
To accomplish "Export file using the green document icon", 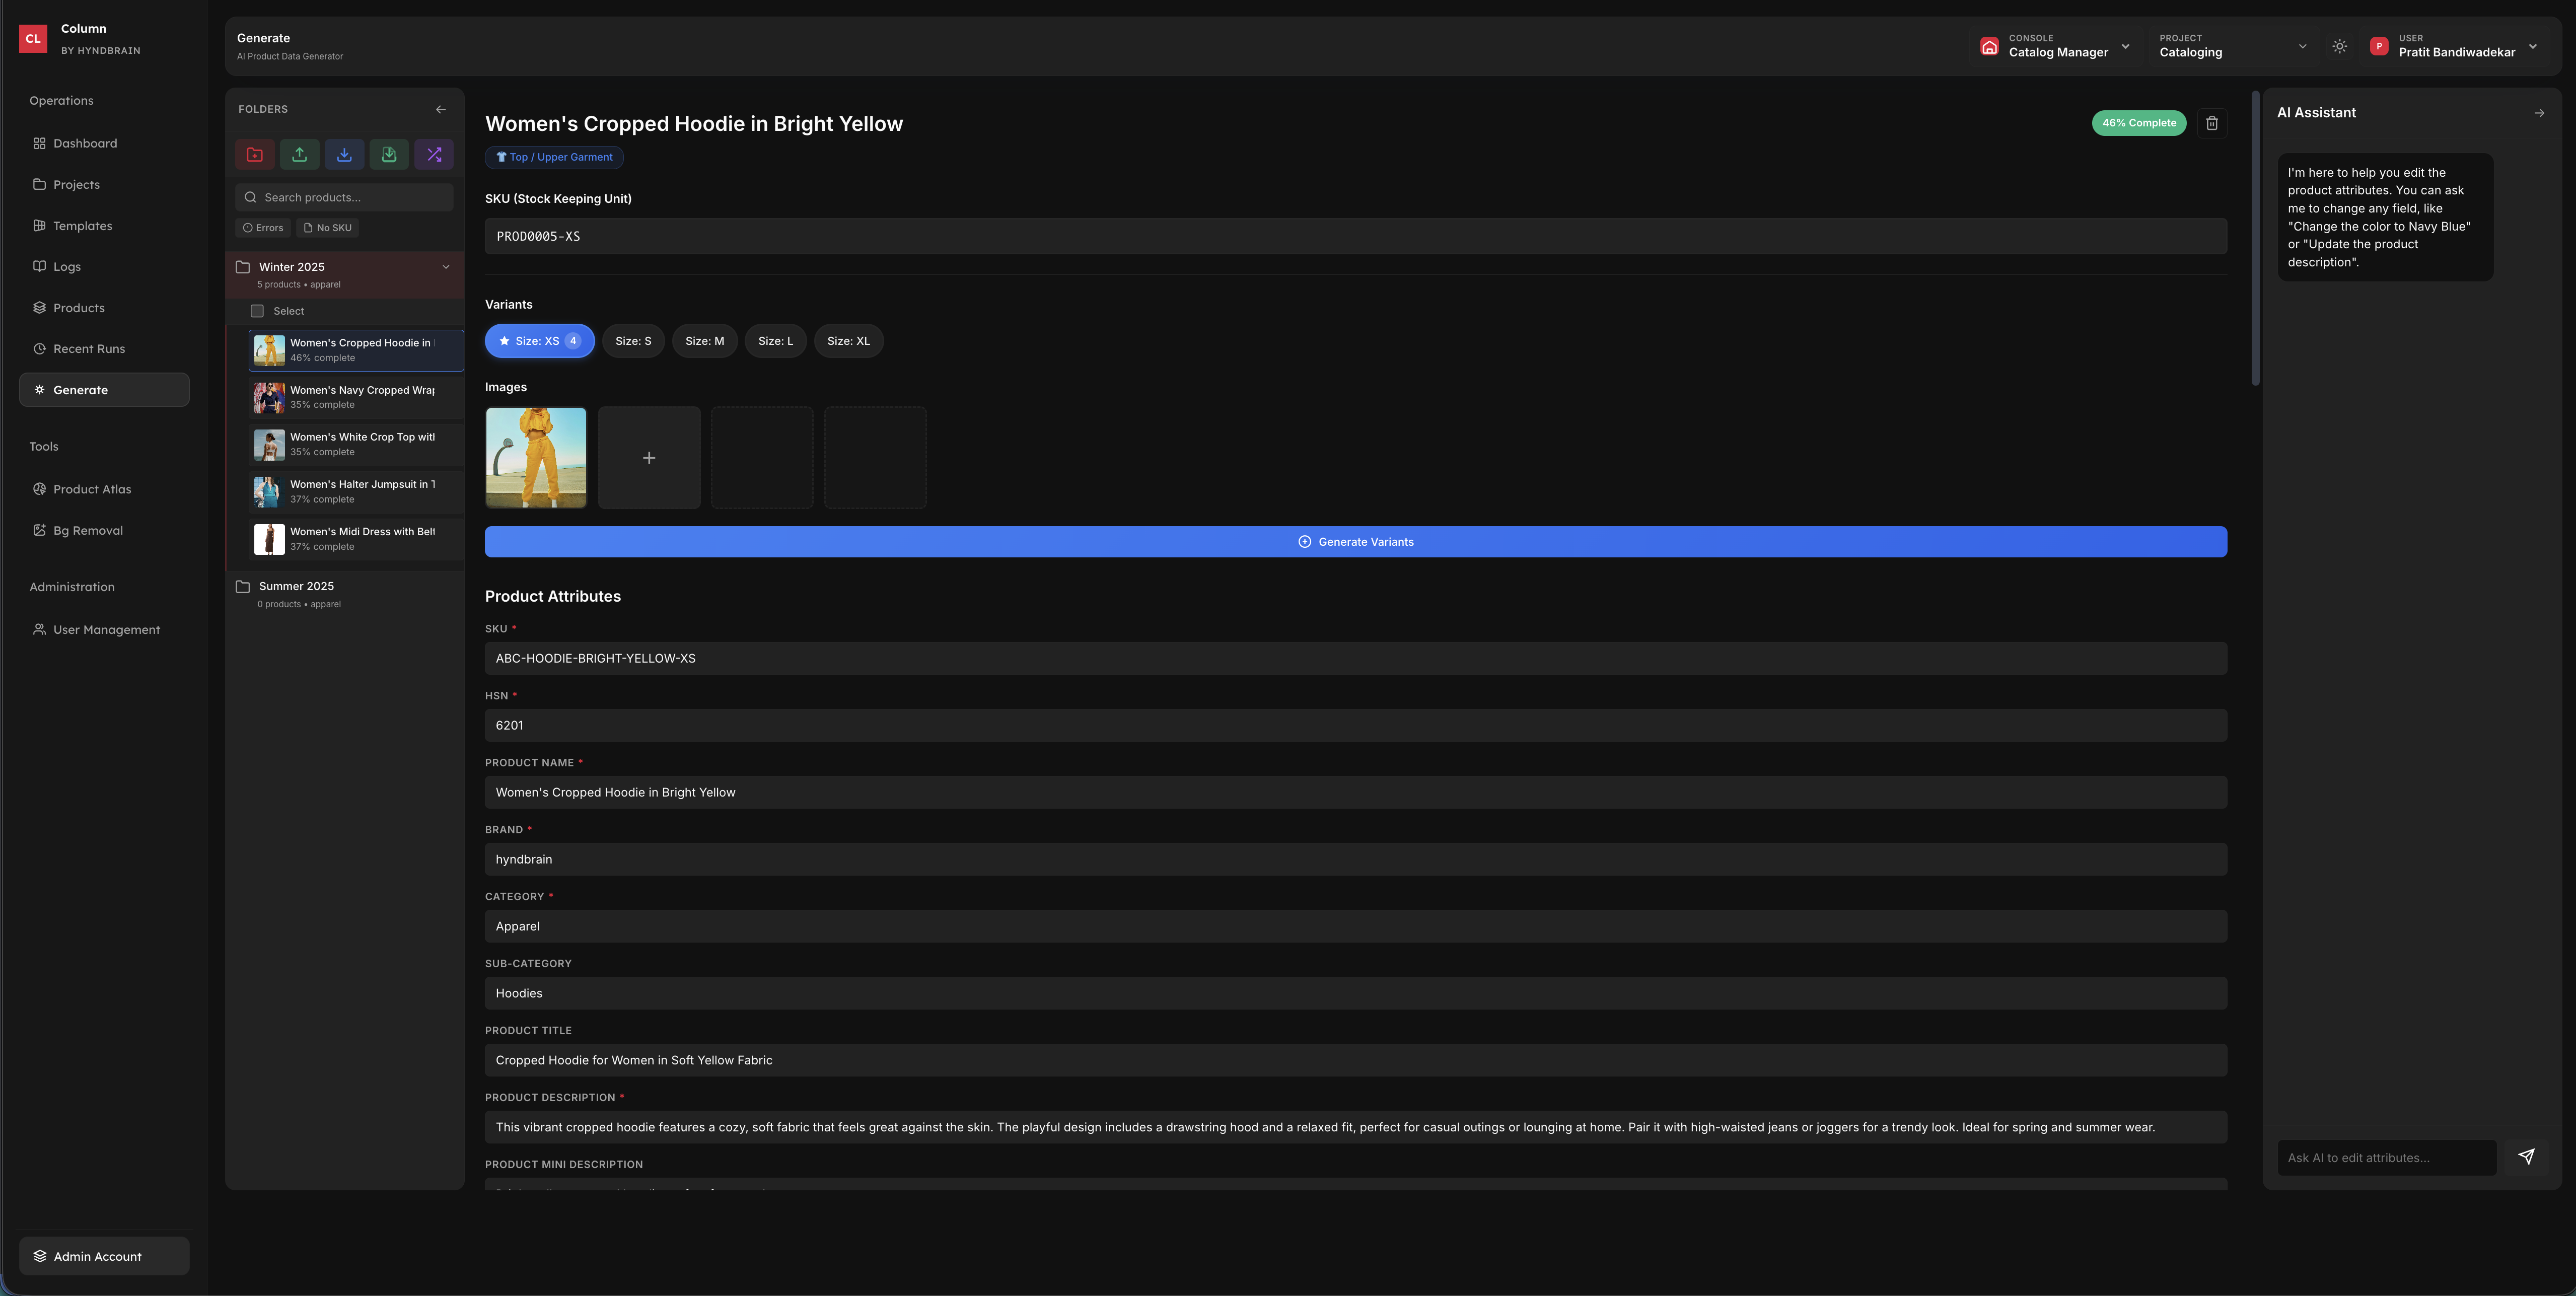I will [389, 154].
